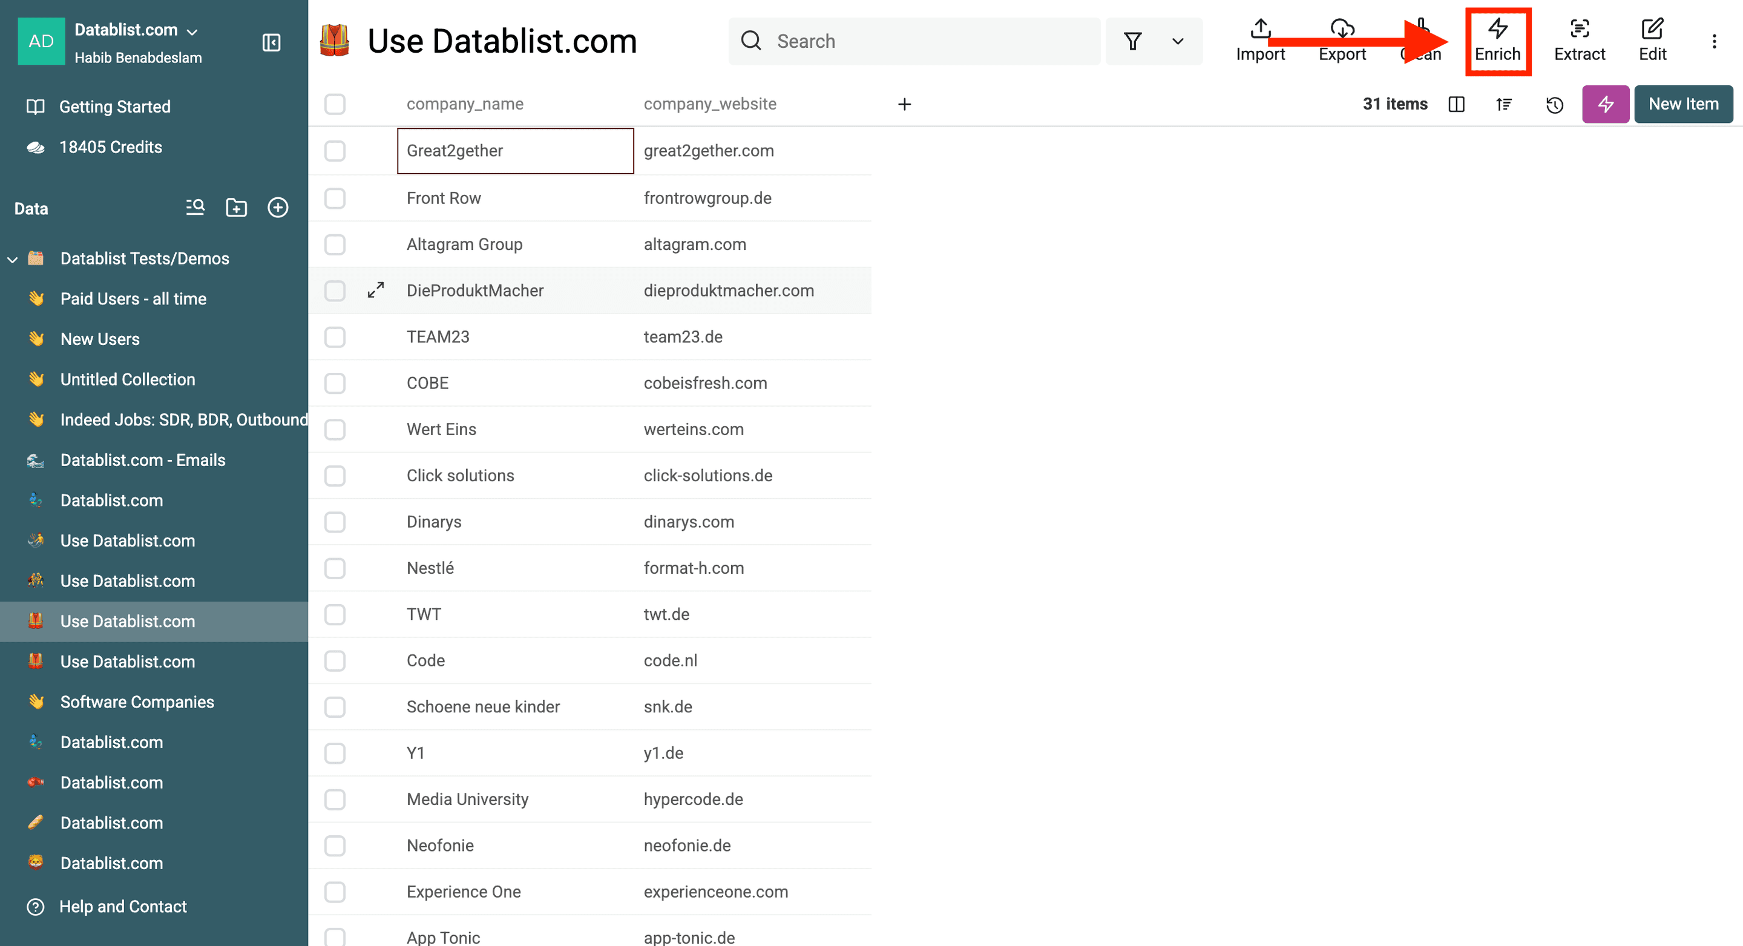Open the Enrich lightning tool
Image resolution: width=1743 pixels, height=946 pixels.
pos(1497,41)
